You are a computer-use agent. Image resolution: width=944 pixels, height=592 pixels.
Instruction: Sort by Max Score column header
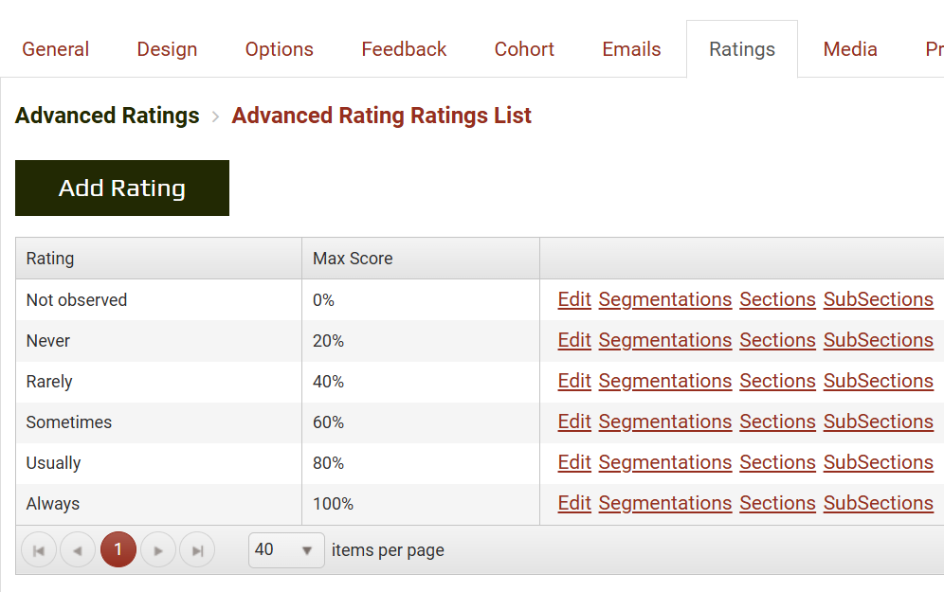tap(353, 259)
